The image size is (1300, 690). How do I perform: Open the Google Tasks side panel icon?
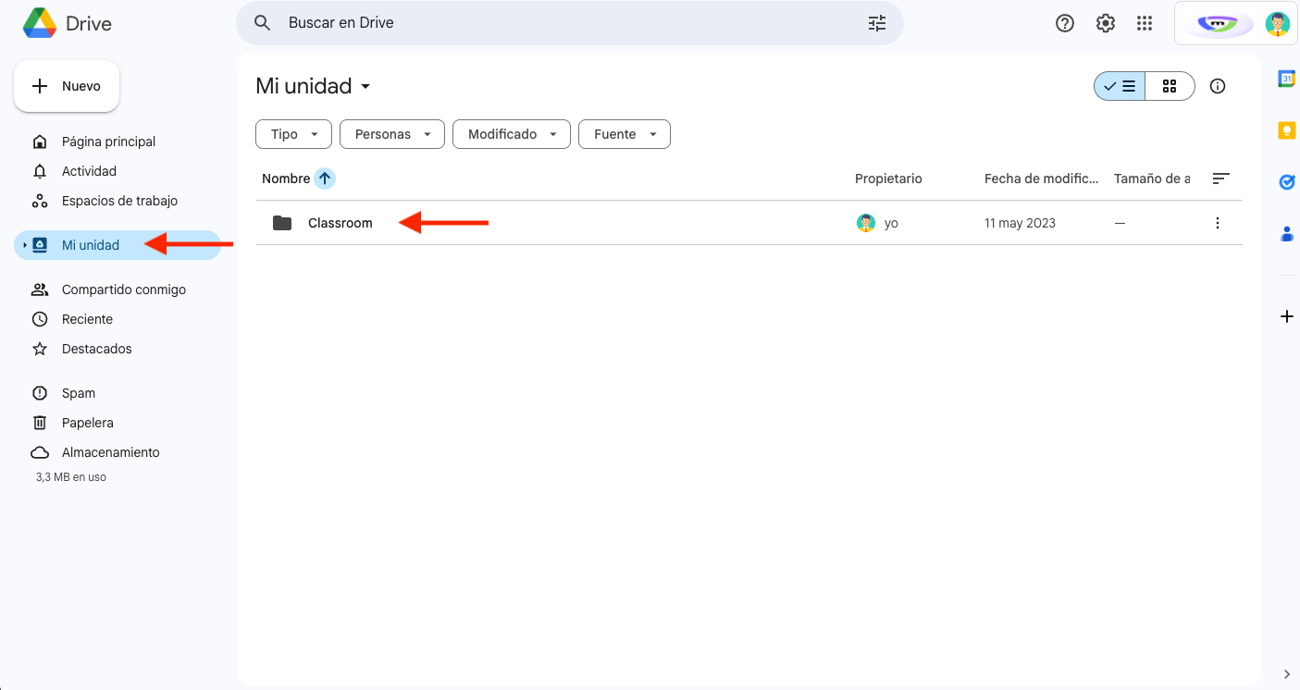(1286, 182)
